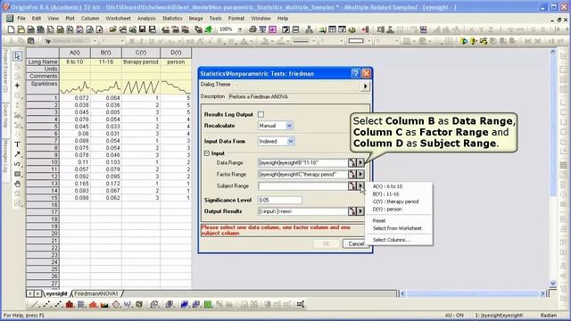Click the Area plot icon in bottom toolbar
The width and height of the screenshot is (571, 321).
pos(104,304)
